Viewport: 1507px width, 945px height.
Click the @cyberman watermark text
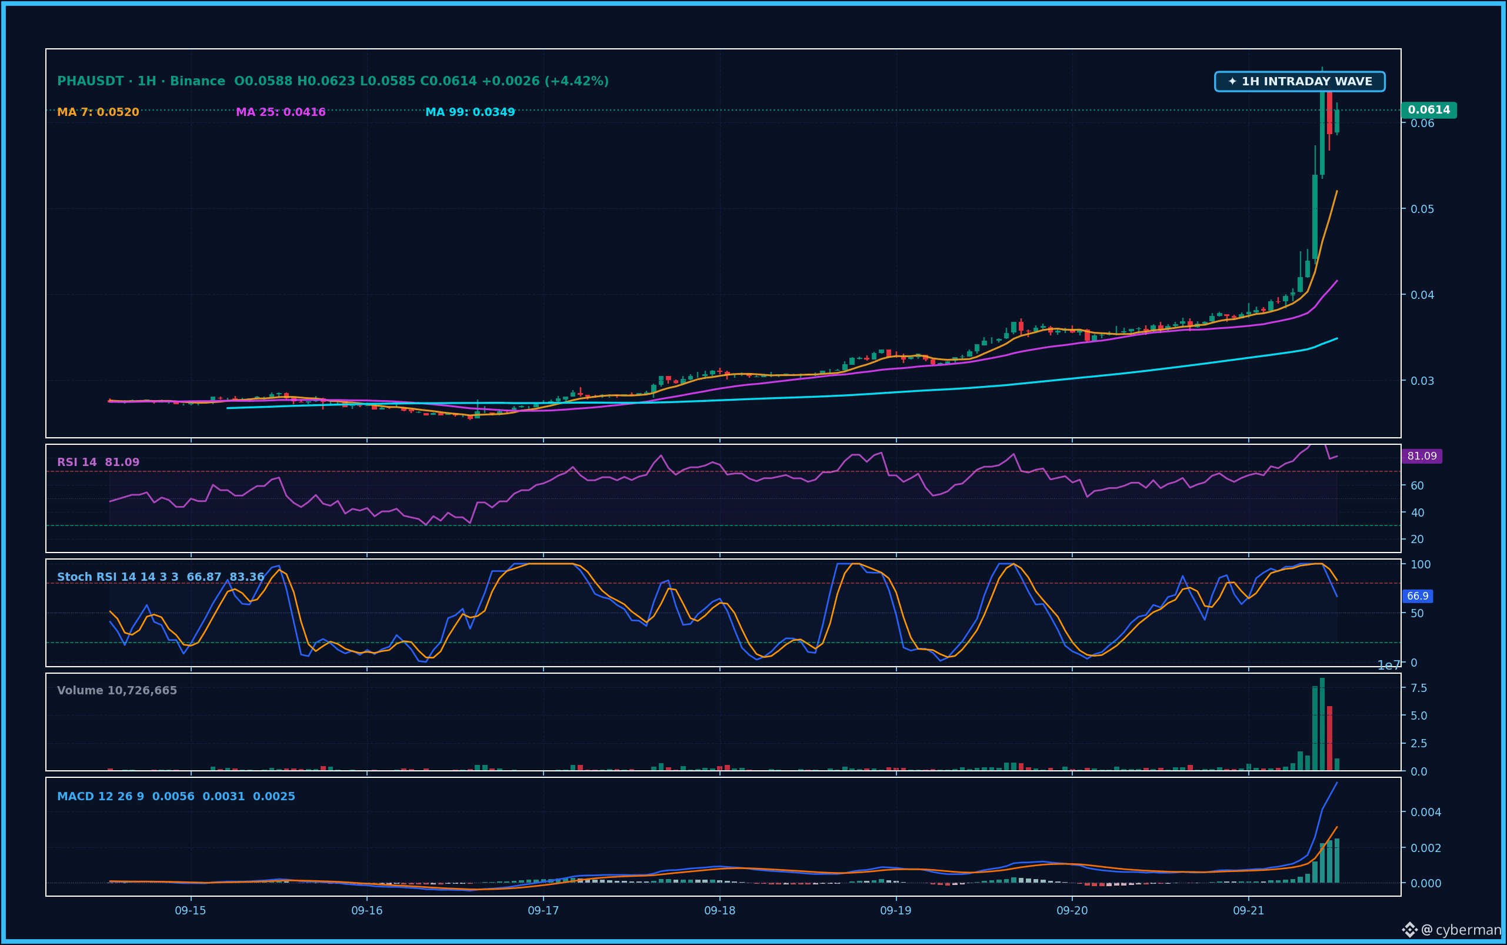1461,930
